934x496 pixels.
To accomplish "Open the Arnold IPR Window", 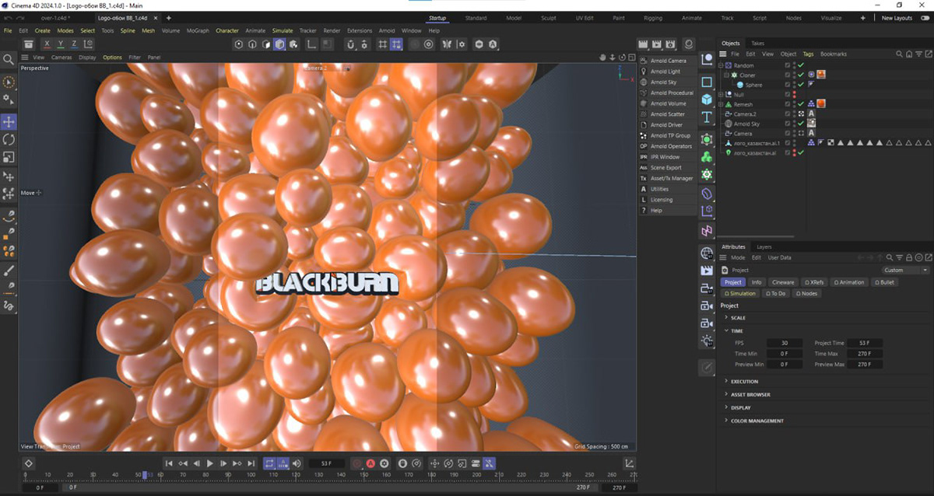I will (665, 157).
